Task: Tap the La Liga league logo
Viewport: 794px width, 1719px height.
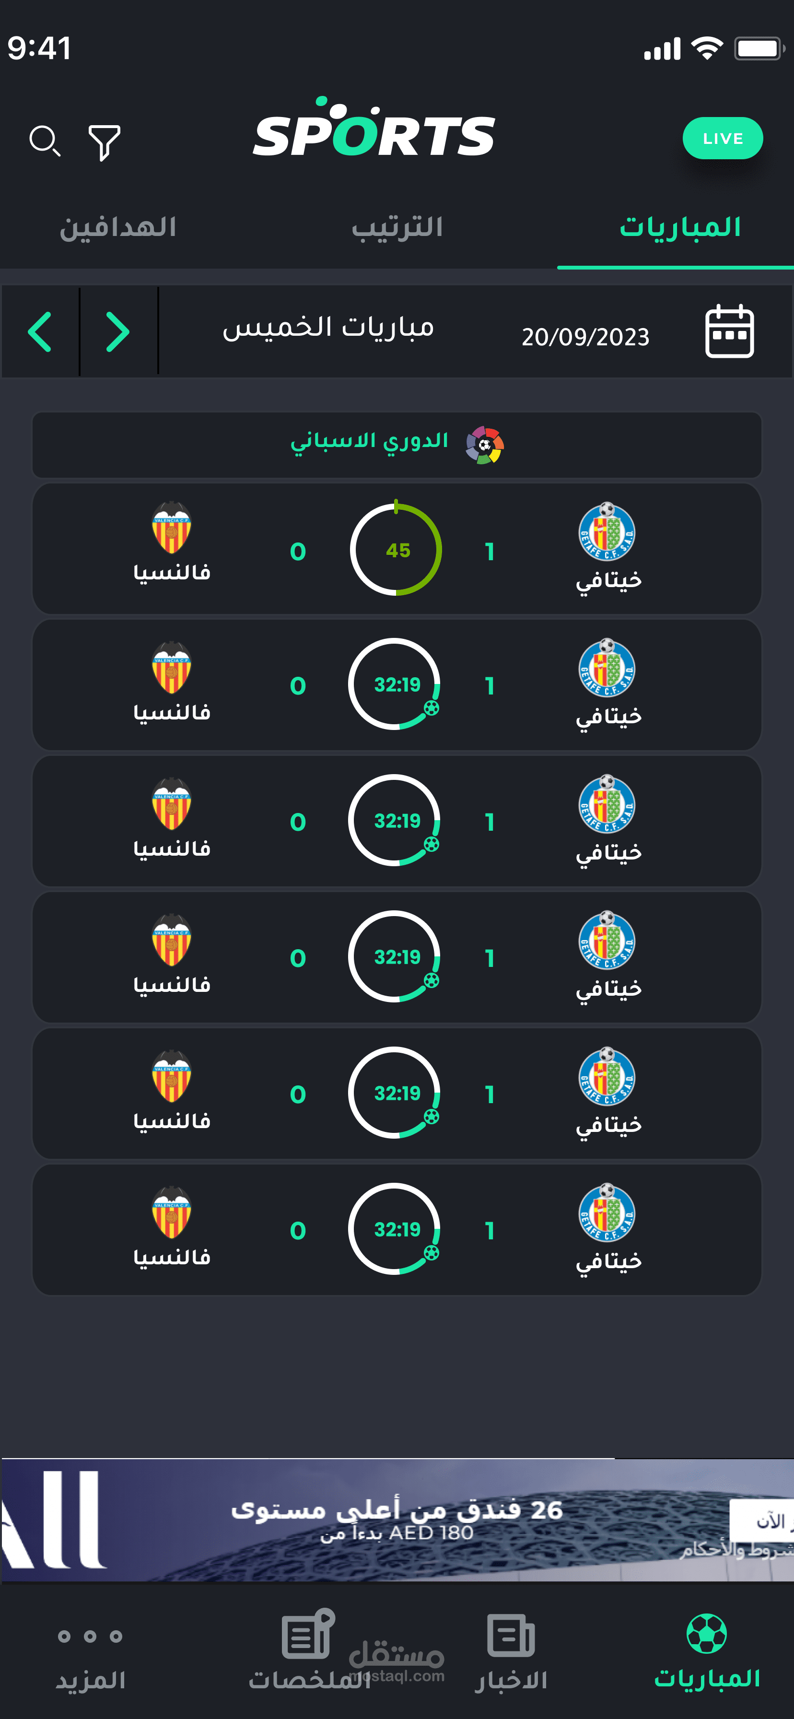Action: 484,445
